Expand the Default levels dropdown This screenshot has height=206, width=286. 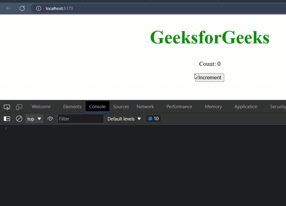[124, 119]
